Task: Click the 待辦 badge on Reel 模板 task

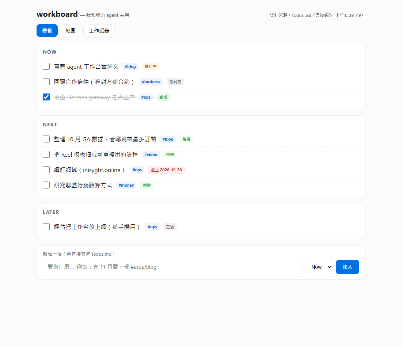Action: tap(170, 155)
